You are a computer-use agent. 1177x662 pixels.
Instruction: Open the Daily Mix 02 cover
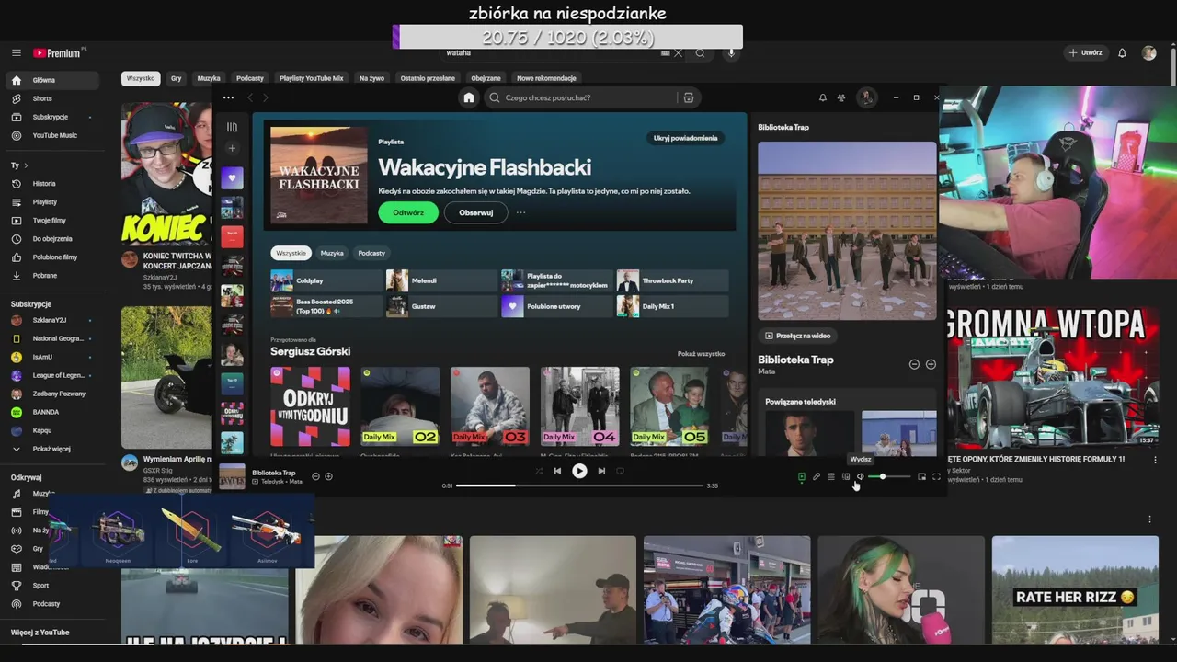pyautogui.click(x=400, y=406)
